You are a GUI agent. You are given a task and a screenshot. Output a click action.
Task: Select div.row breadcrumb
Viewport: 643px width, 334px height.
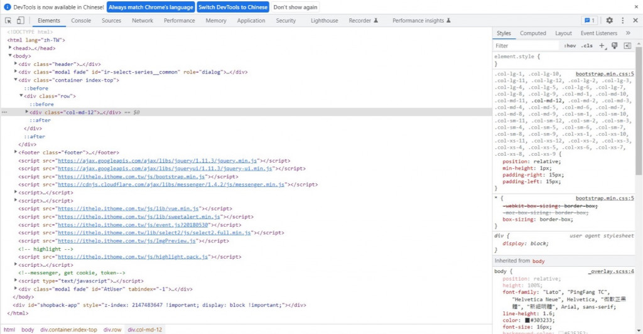(x=112, y=330)
